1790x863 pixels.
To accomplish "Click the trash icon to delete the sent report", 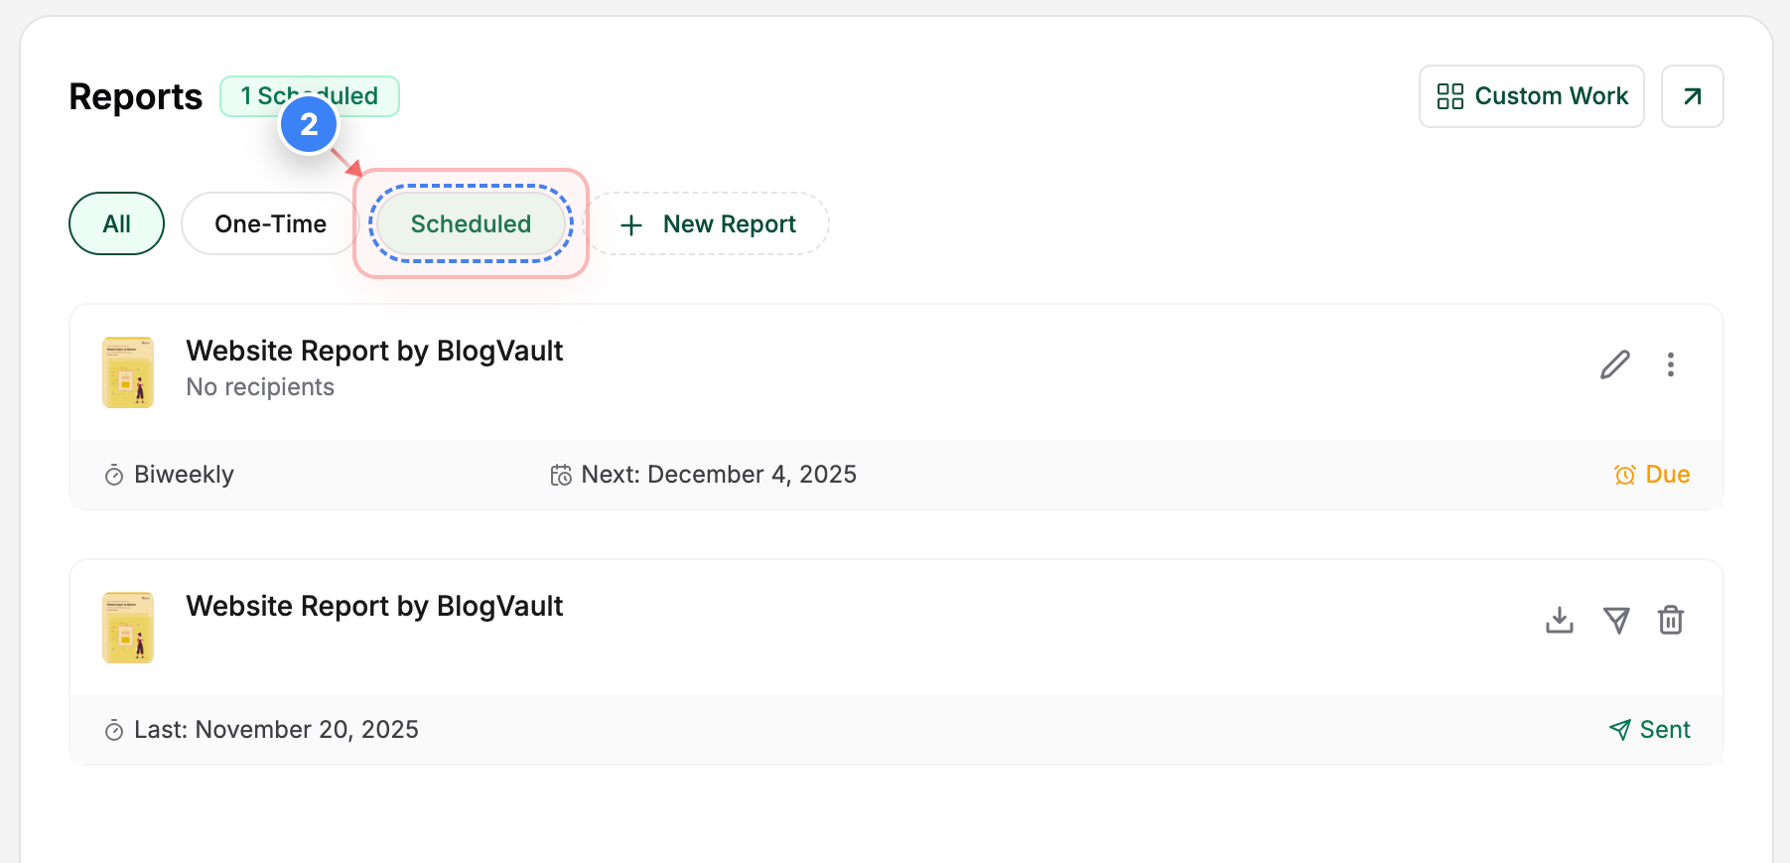I will coord(1670,620).
